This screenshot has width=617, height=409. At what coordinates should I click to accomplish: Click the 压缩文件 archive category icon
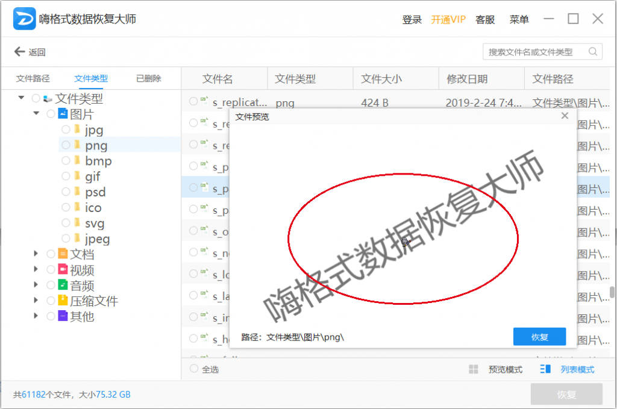click(63, 301)
